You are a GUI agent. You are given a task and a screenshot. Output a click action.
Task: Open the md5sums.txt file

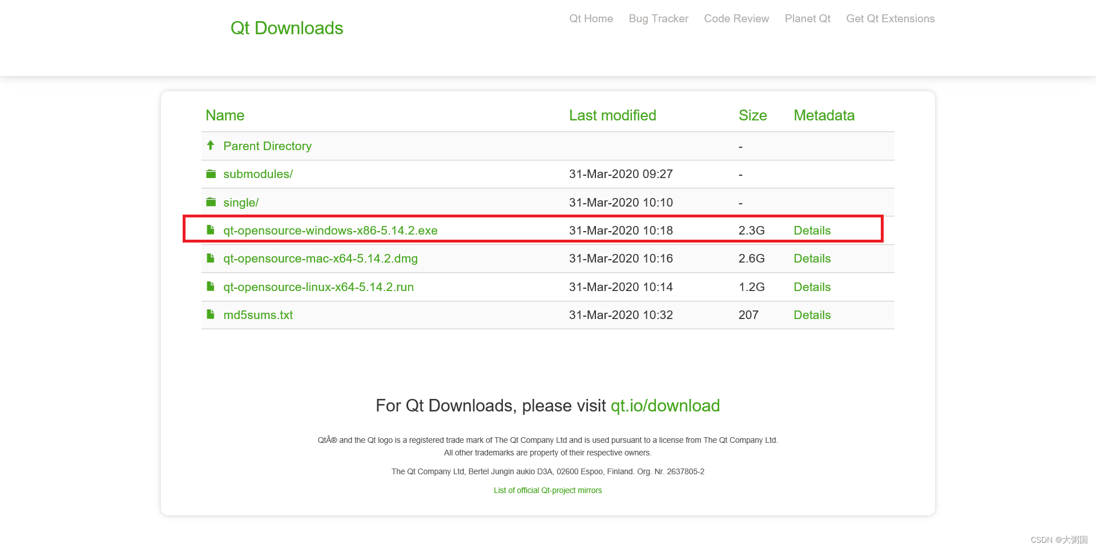coord(258,315)
